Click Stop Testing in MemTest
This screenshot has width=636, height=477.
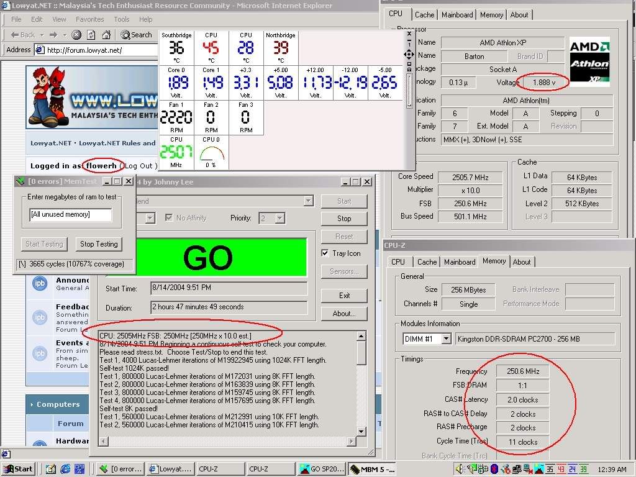[x=99, y=243]
